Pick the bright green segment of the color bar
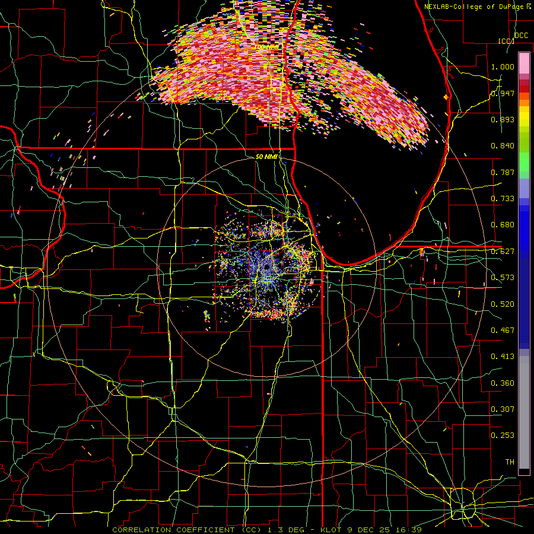 (x=524, y=162)
